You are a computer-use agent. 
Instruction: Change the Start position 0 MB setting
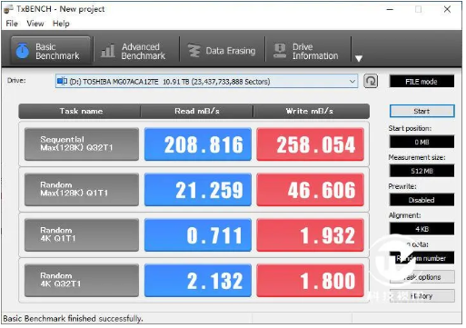pyautogui.click(x=421, y=142)
